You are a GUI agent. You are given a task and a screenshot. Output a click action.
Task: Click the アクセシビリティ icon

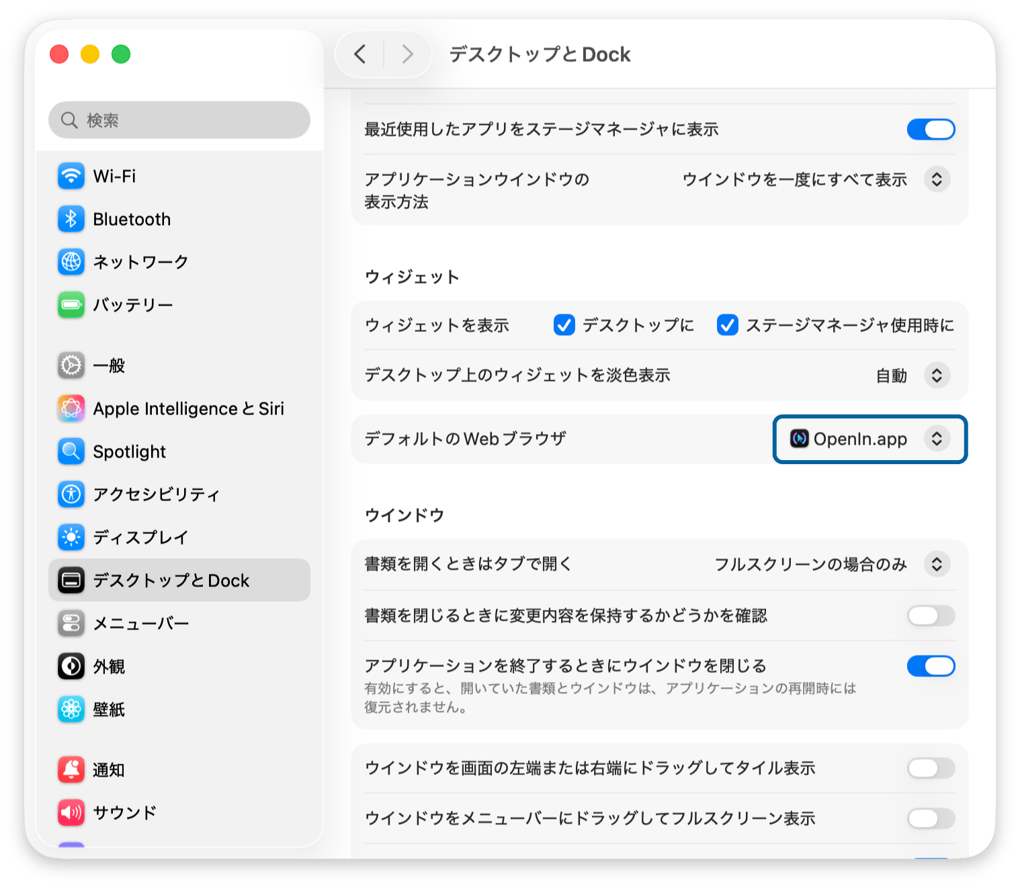pos(71,494)
